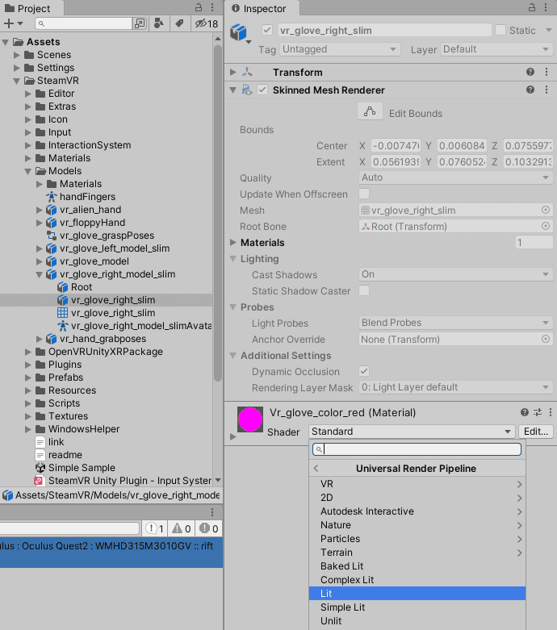The width and height of the screenshot is (557, 630).
Task: Open material preset selector icon
Action: coord(537,412)
